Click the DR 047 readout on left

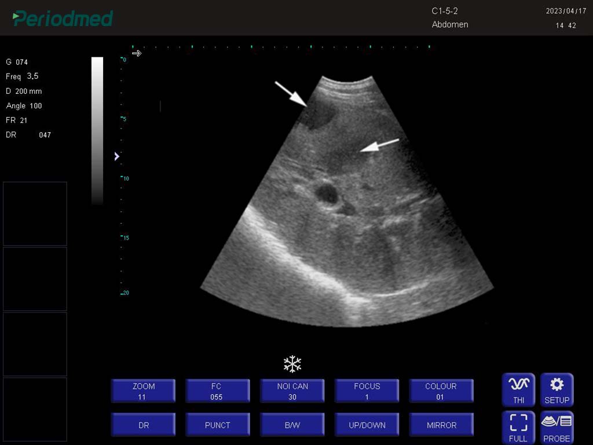[x=28, y=134]
